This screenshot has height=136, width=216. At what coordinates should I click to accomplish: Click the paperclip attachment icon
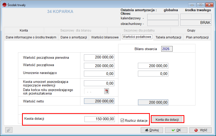[9, 130]
